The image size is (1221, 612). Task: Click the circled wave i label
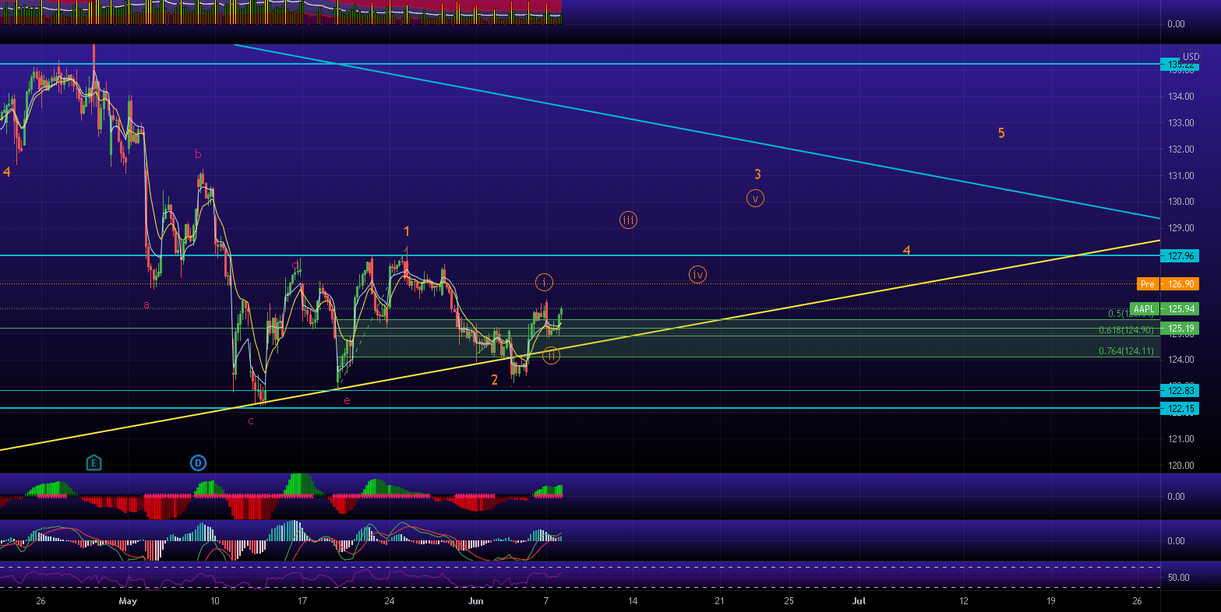(x=544, y=282)
